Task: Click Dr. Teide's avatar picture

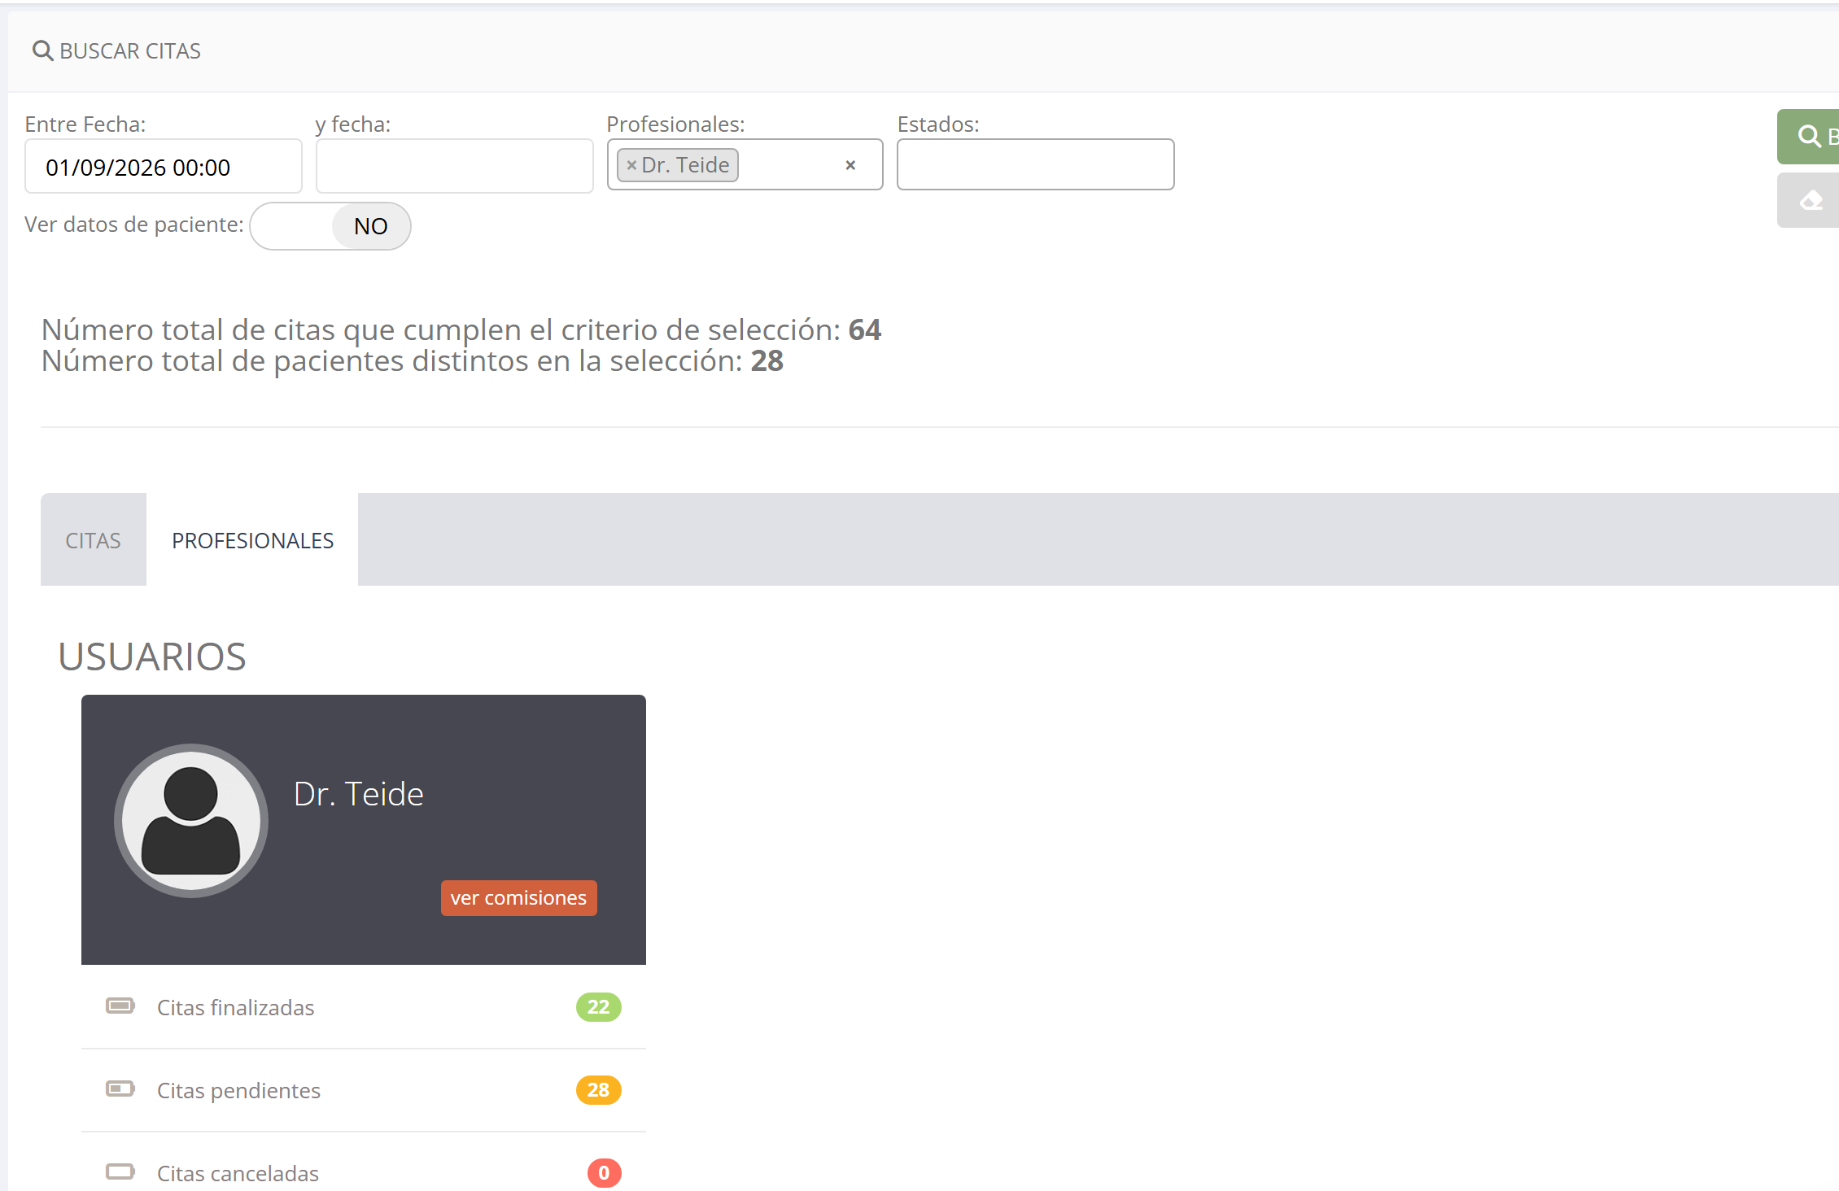Action: (191, 821)
